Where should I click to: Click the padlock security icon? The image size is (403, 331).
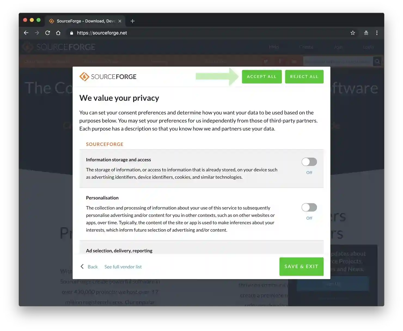72,33
